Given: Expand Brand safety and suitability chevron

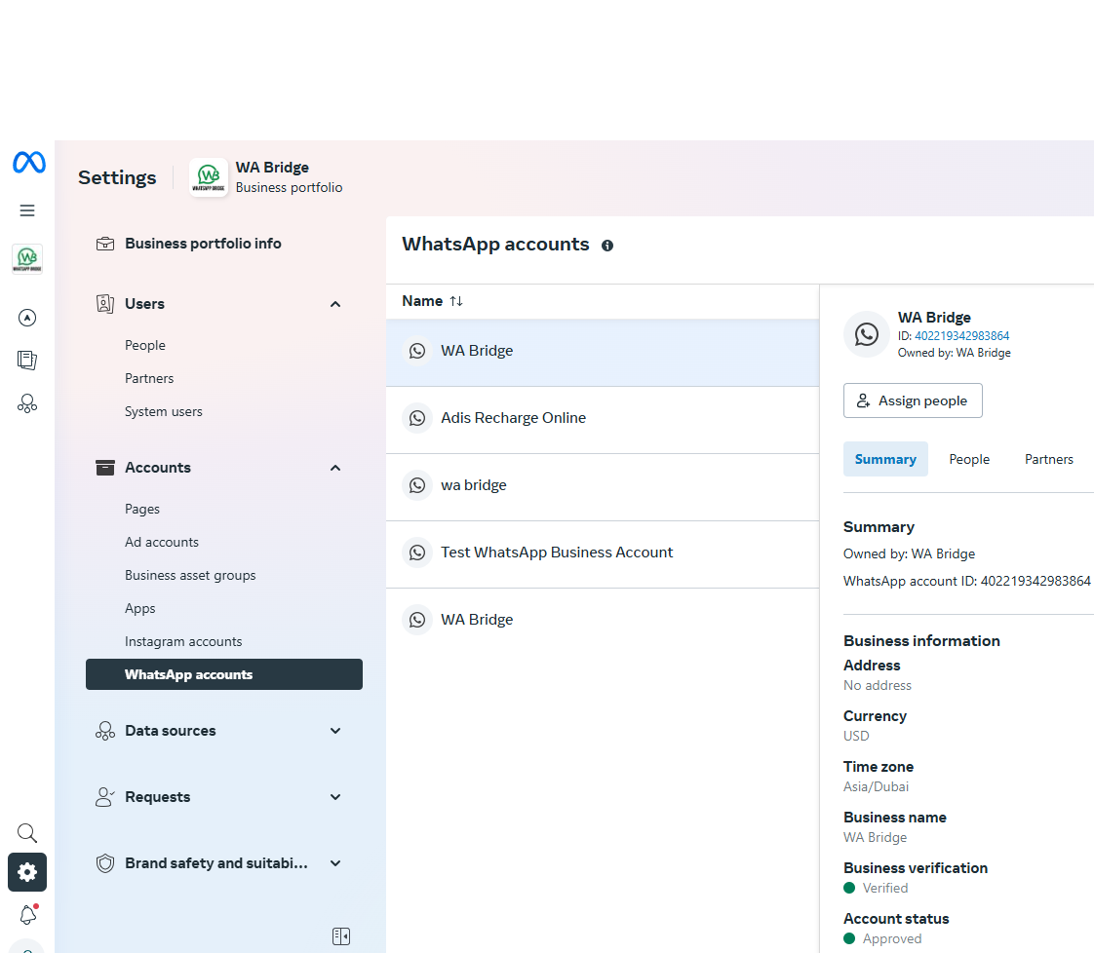Looking at the screenshot, I should pyautogui.click(x=335, y=863).
